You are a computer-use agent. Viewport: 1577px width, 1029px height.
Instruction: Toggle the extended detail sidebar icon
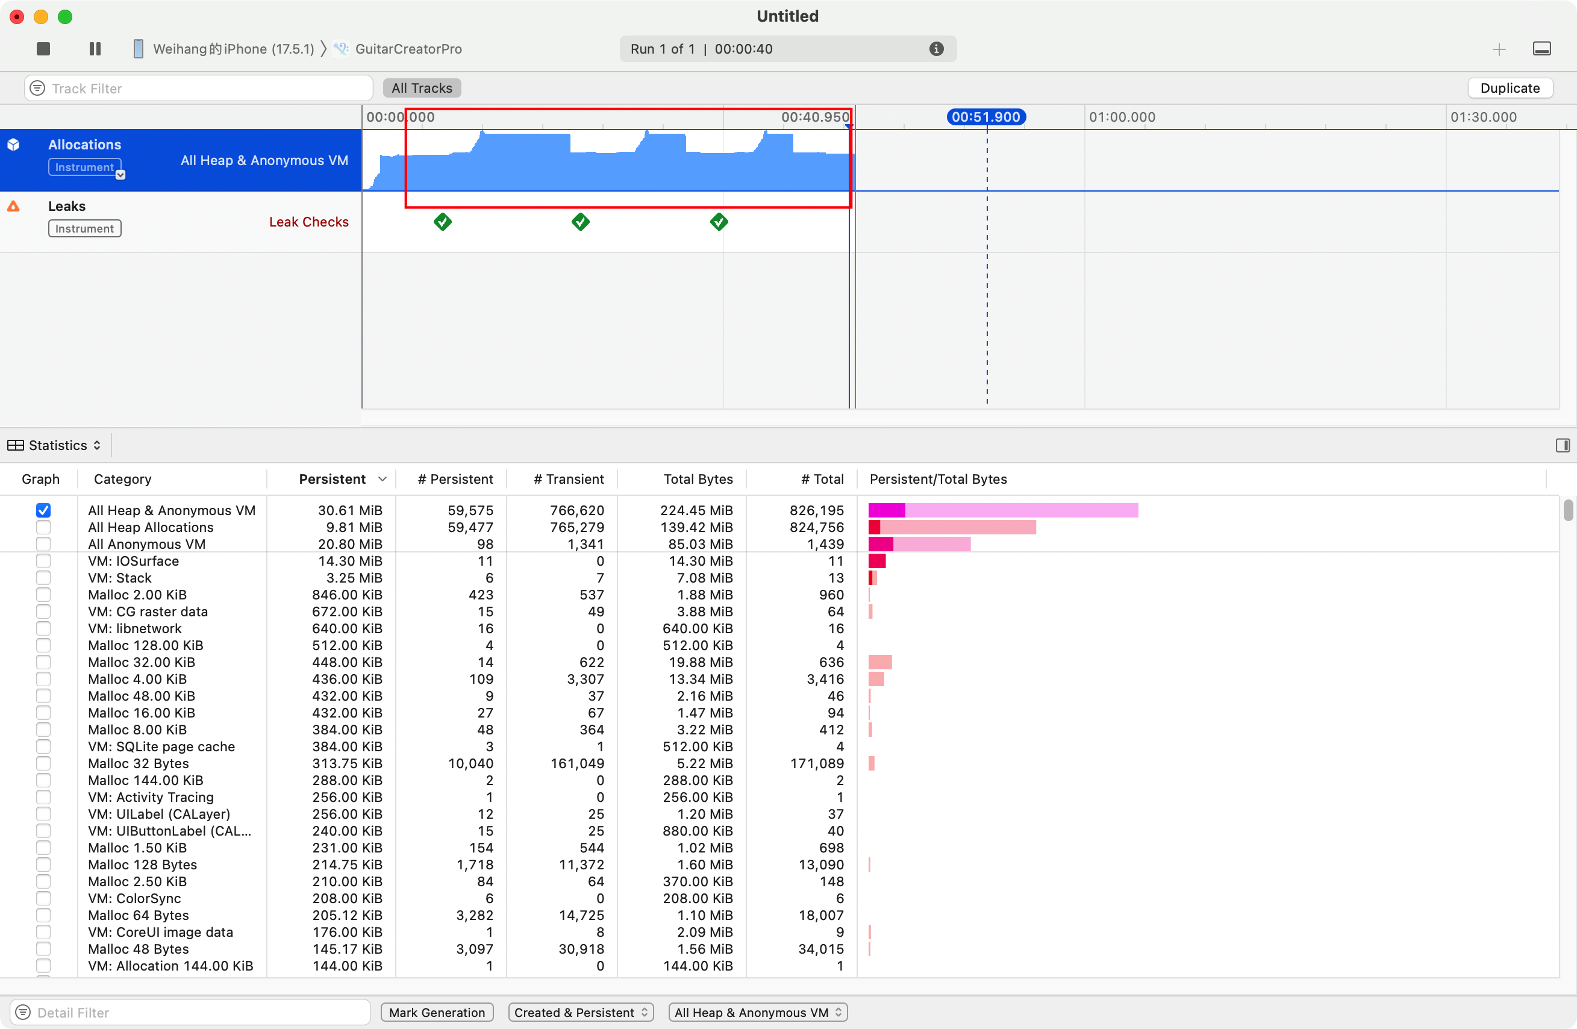click(x=1563, y=445)
